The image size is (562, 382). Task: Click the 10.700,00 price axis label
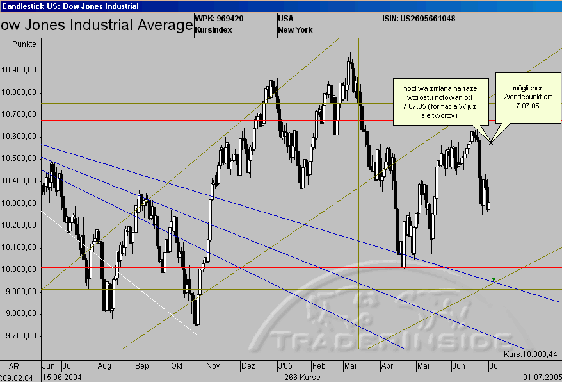[19, 115]
